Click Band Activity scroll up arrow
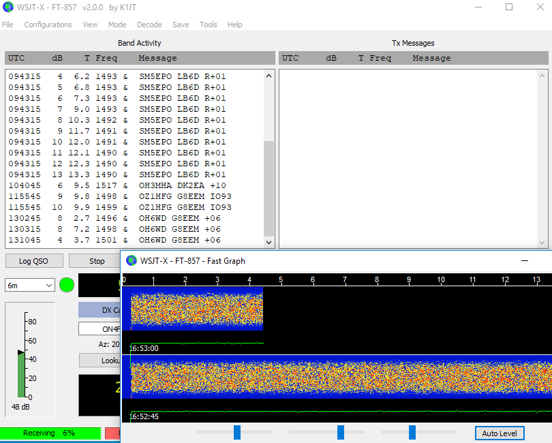 [269, 76]
